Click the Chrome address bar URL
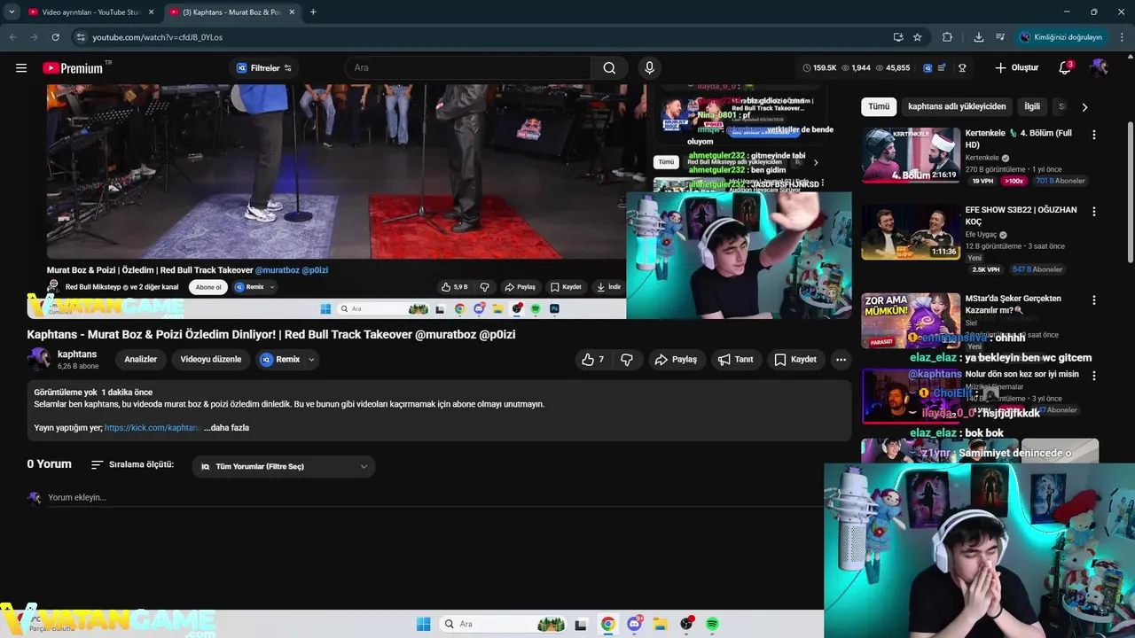This screenshot has width=1135, height=638. click(158, 37)
